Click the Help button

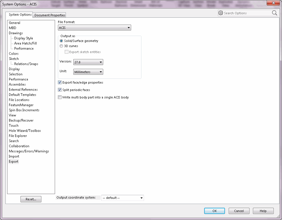click(x=263, y=211)
